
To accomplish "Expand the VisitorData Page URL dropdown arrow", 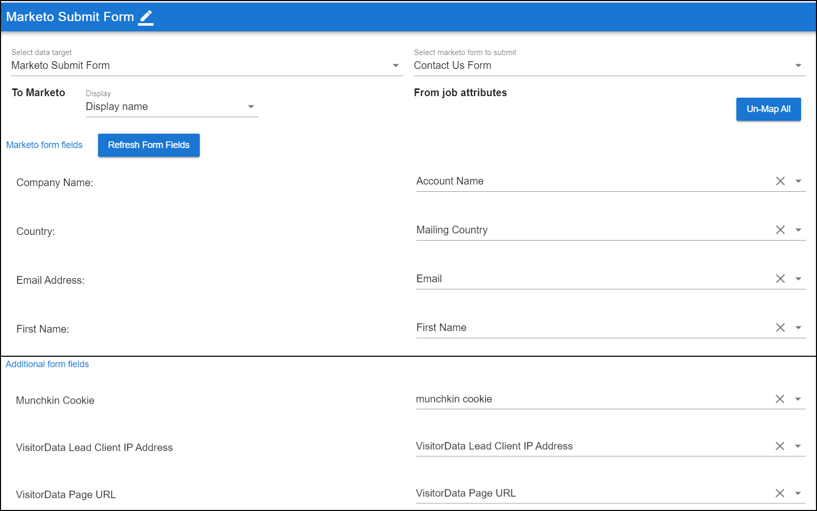I will 797,494.
